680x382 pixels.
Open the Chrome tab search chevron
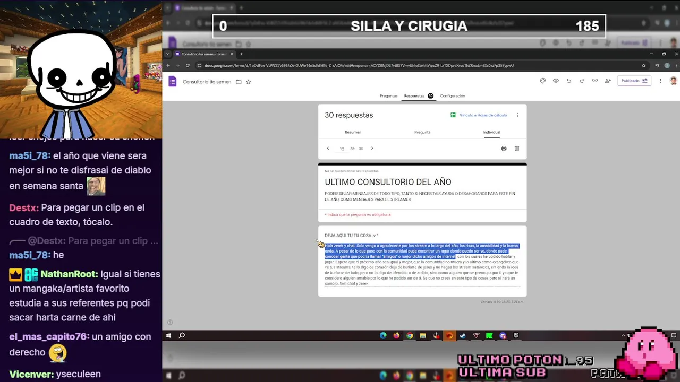(x=168, y=54)
